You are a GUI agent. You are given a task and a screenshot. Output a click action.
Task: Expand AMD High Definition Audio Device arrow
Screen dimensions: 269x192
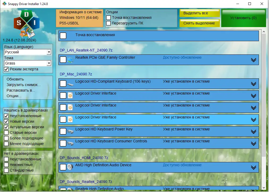pyautogui.click(x=254, y=168)
